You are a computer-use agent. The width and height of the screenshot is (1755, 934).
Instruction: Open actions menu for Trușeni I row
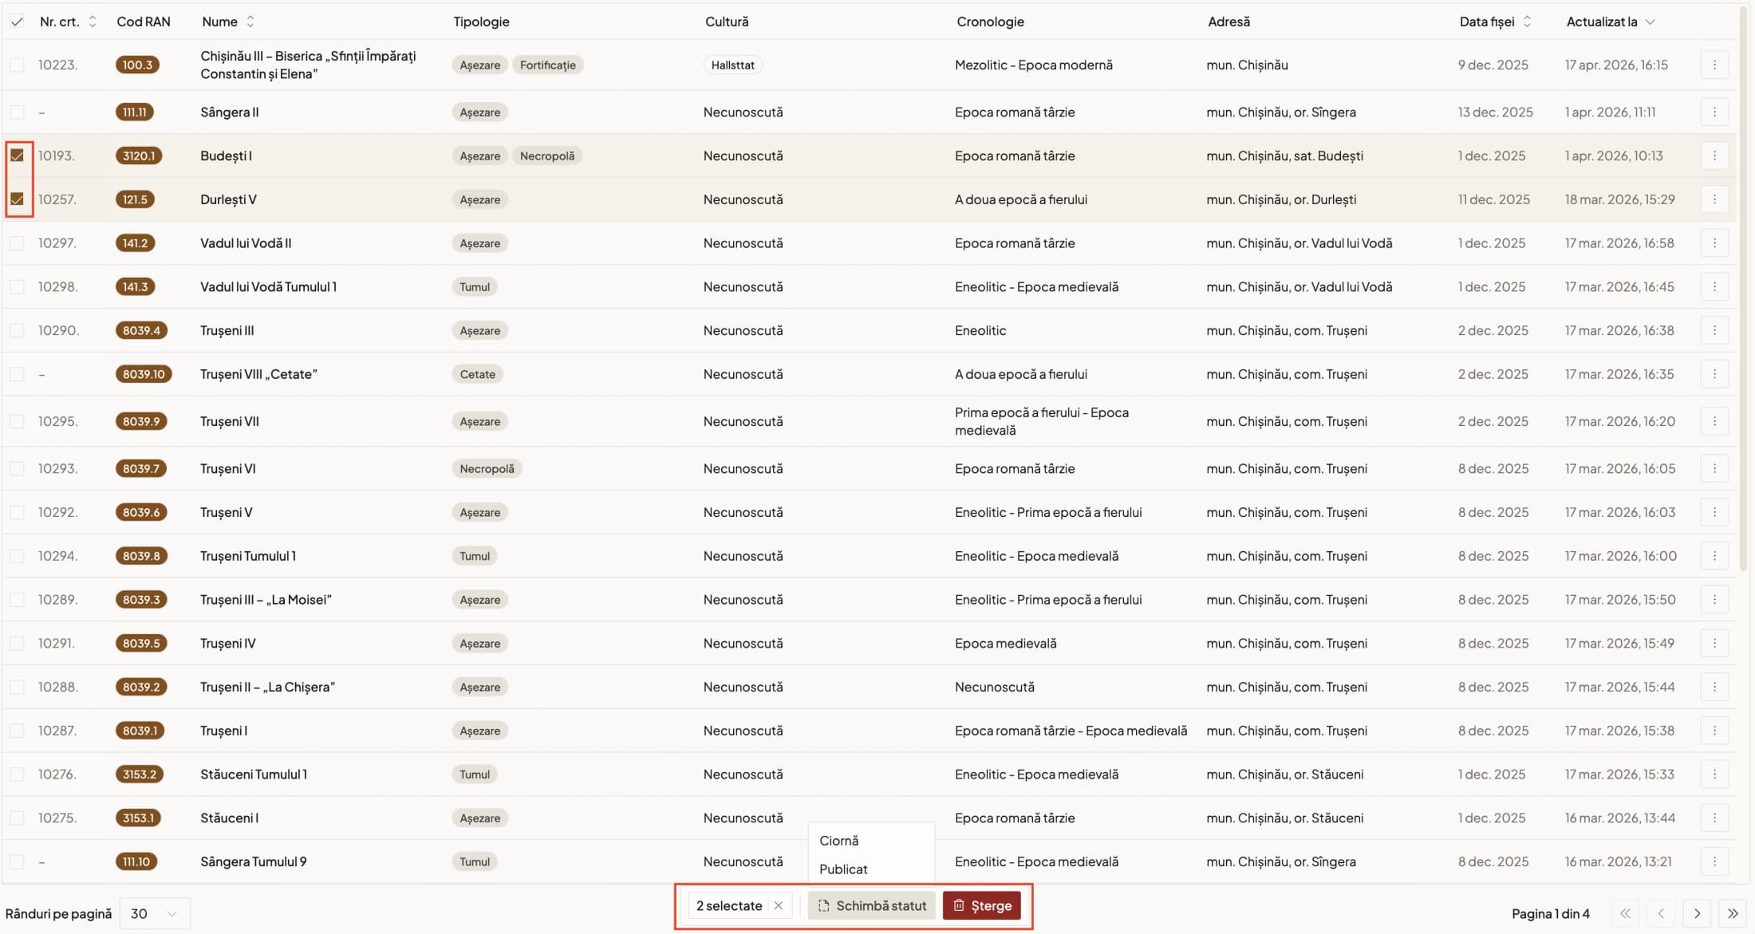[1714, 731]
